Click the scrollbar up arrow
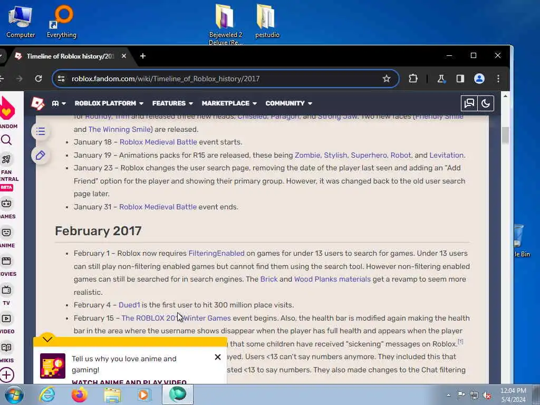Viewport: 540px width, 405px height. pyautogui.click(x=505, y=96)
